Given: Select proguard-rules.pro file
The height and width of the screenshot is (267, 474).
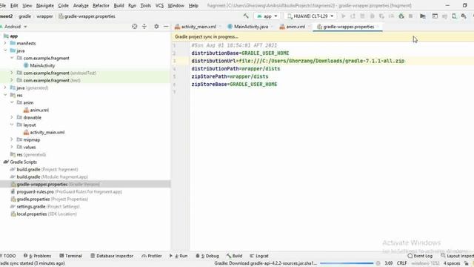Looking at the screenshot, I should 66,191.
